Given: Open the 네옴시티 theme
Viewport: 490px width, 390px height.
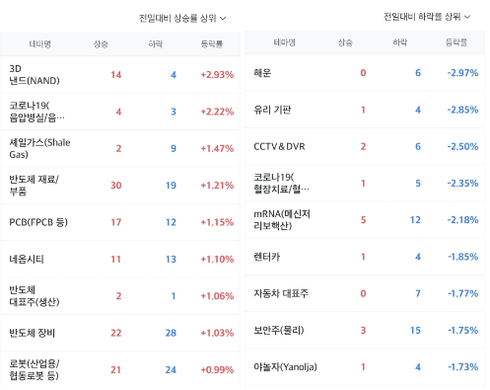Looking at the screenshot, I should pos(27,259).
